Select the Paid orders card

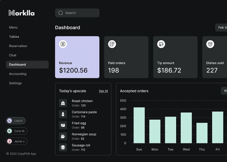pyautogui.click(x=126, y=57)
